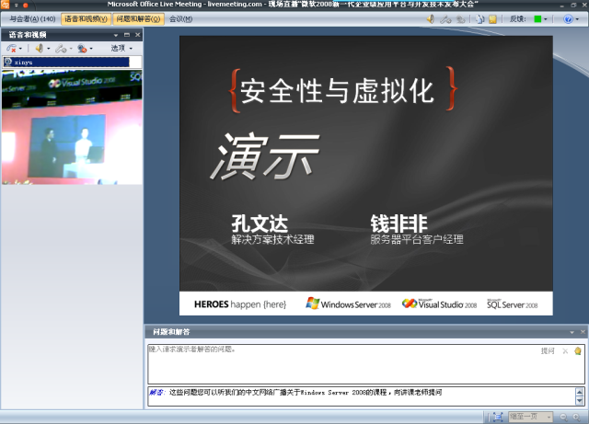Toggle the 问题和解答 panel button
The width and height of the screenshot is (589, 424).
coord(139,18)
